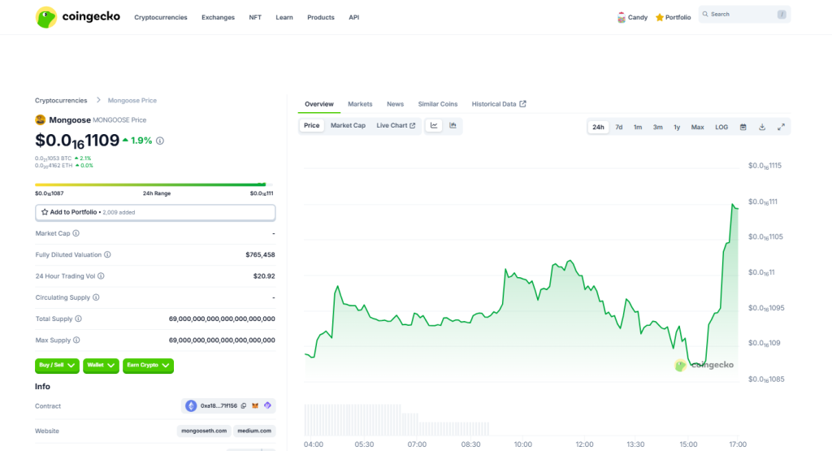Switch to the line chart view icon
The width and height of the screenshot is (832, 451).
click(x=434, y=126)
